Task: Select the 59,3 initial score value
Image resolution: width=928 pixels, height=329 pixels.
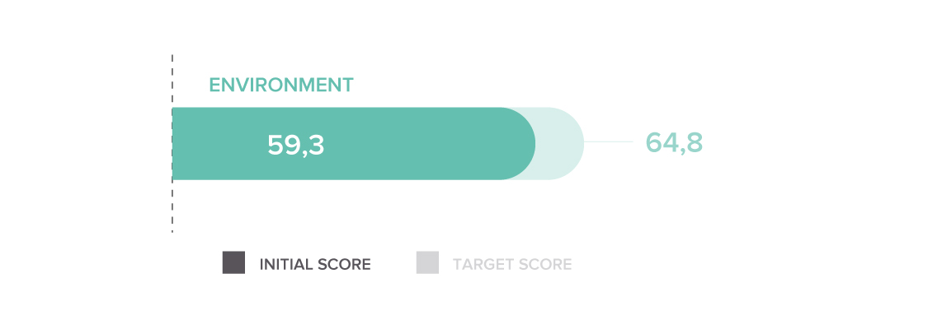Action: tap(295, 145)
